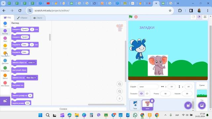Viewport: 212px width, 119px height.
Task: Show hidden system tray icons
Action: 165,115
